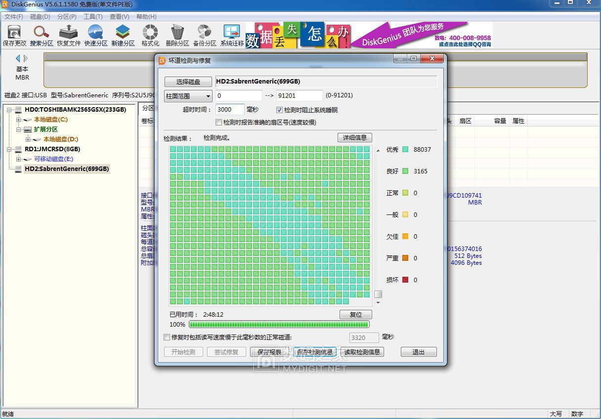The height and width of the screenshot is (419, 601).
Task: Open the 工具(T) menu
Action: pyautogui.click(x=93, y=17)
